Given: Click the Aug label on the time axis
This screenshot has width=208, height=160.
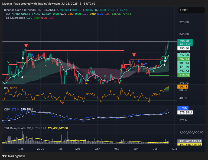Looking at the screenshot, I should tap(174, 149).
